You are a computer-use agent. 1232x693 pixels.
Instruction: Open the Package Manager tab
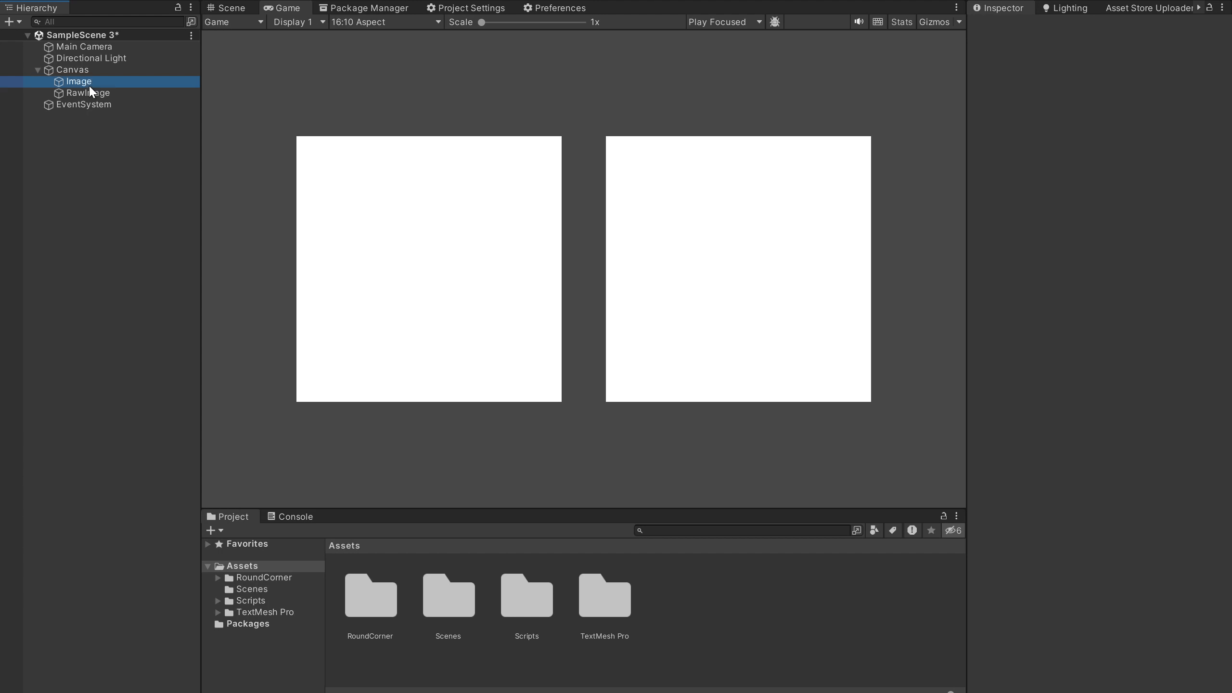click(x=364, y=8)
